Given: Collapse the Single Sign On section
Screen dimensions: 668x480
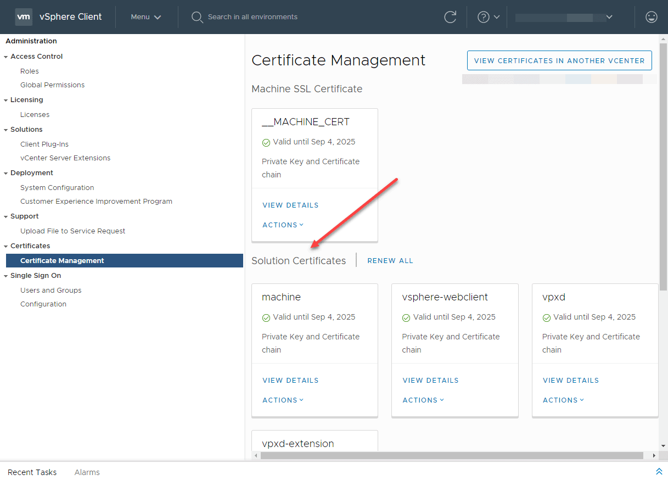Looking at the screenshot, I should point(5,276).
